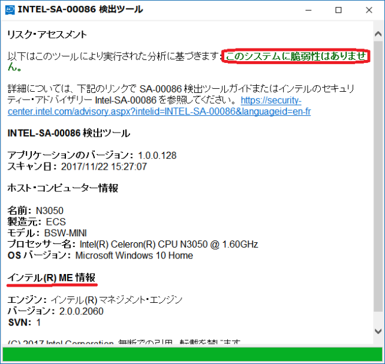Click the manufacturer value ECS

(x=56, y=222)
